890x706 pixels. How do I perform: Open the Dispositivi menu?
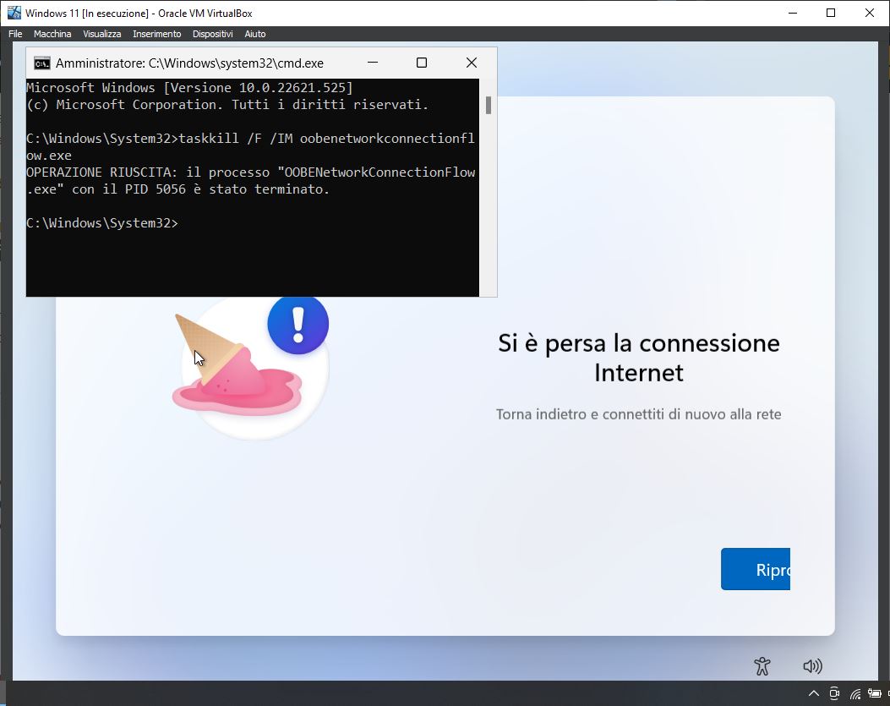212,34
